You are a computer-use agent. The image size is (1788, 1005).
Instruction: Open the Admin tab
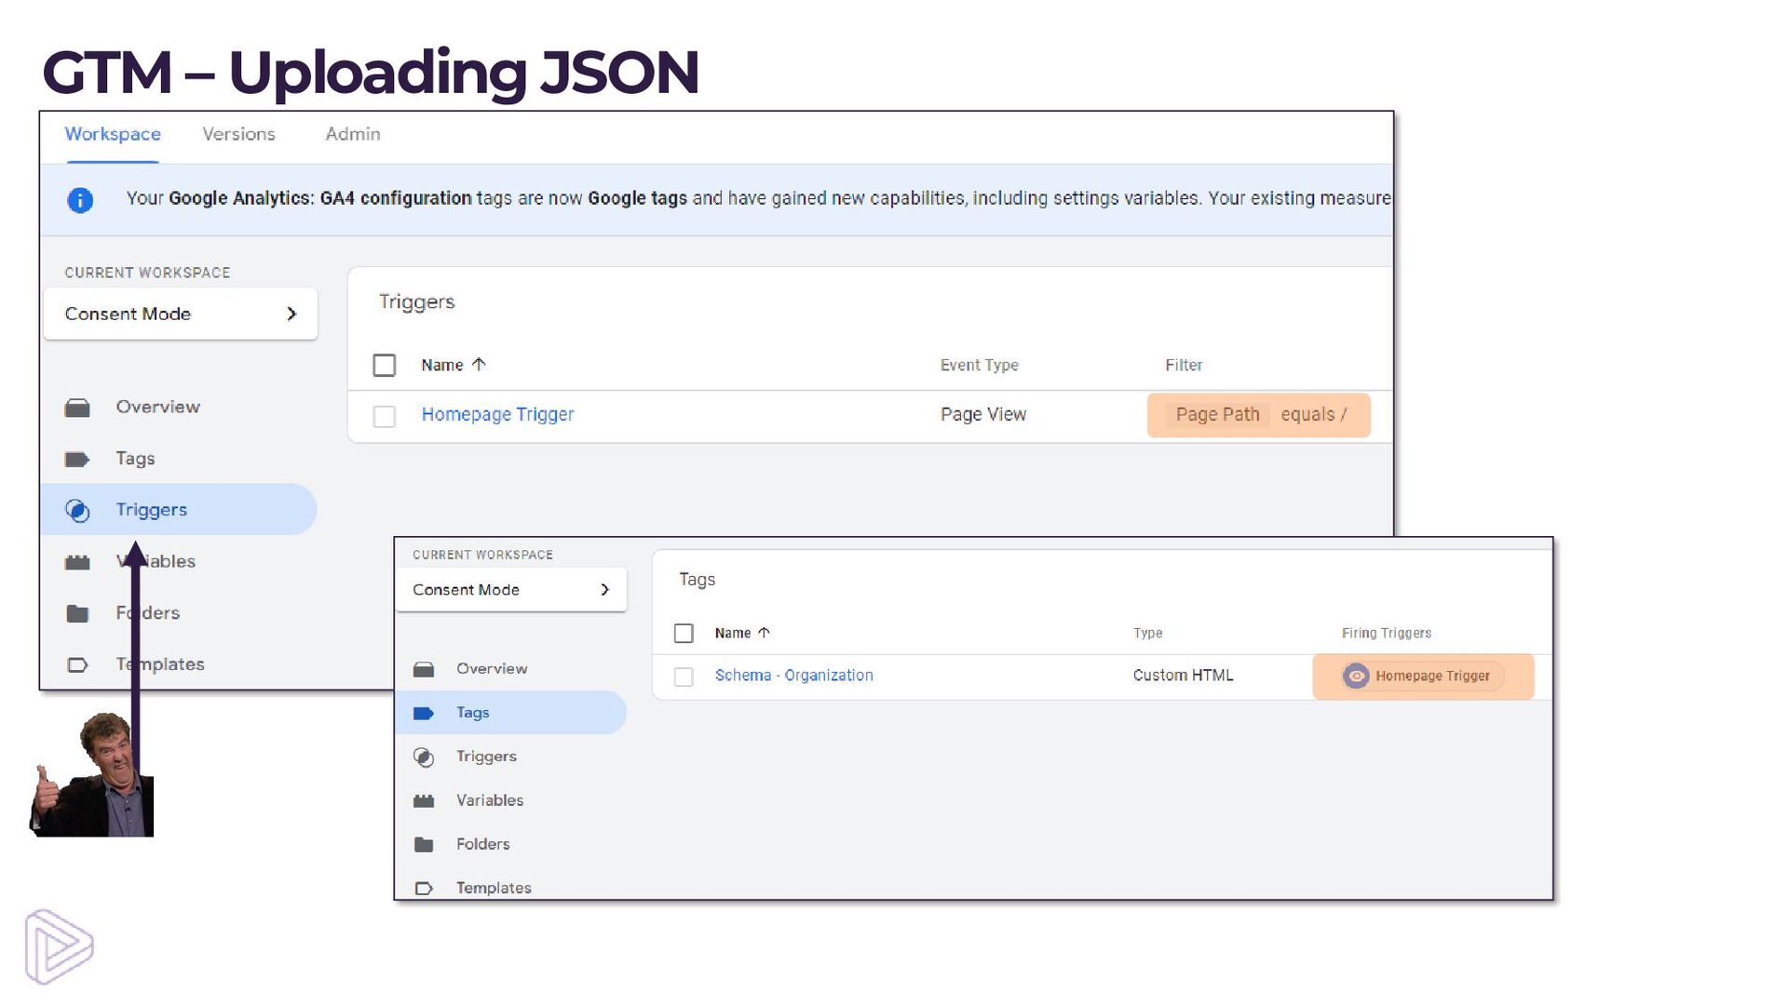[352, 134]
